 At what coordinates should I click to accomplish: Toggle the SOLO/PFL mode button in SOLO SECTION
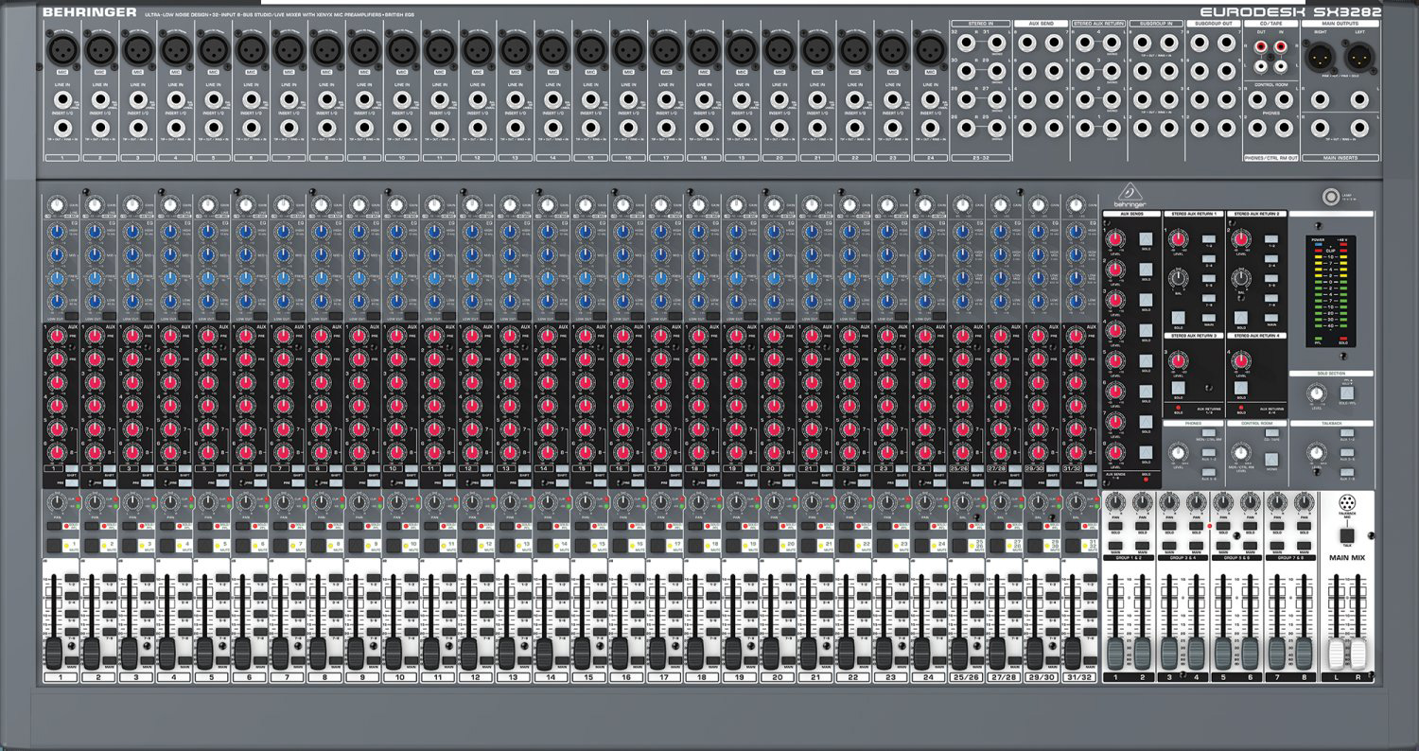click(1347, 393)
